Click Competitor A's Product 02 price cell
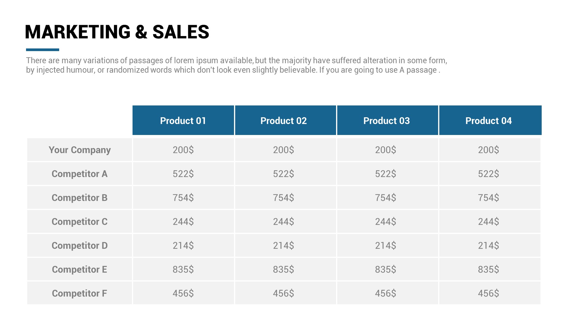Viewport: 568px width, 319px height. coord(283,174)
